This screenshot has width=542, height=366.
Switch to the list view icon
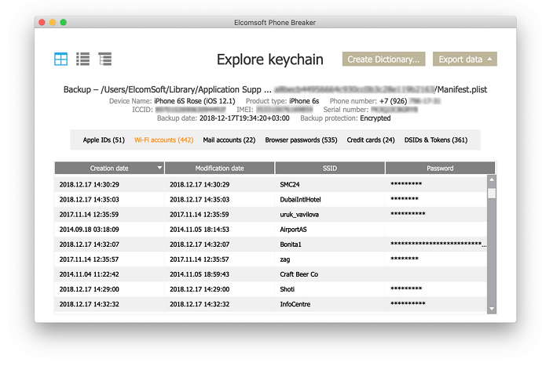click(83, 59)
